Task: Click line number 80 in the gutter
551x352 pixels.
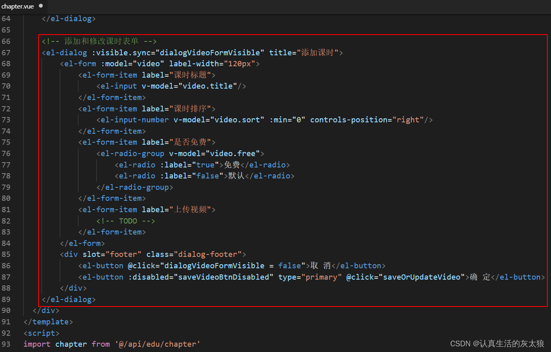Action: coord(6,198)
